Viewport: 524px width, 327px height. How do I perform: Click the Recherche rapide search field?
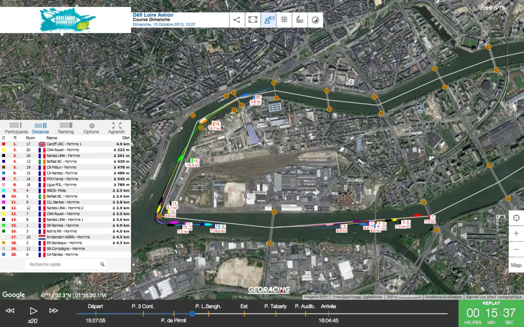pyautogui.click(x=66, y=264)
